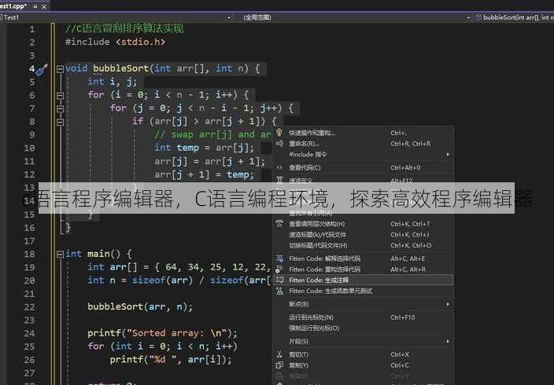Click the Fitten Code refactor-code icon

(x=279, y=269)
